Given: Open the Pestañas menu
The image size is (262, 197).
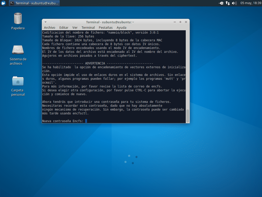Looking at the screenshot, I should [x=105, y=27].
